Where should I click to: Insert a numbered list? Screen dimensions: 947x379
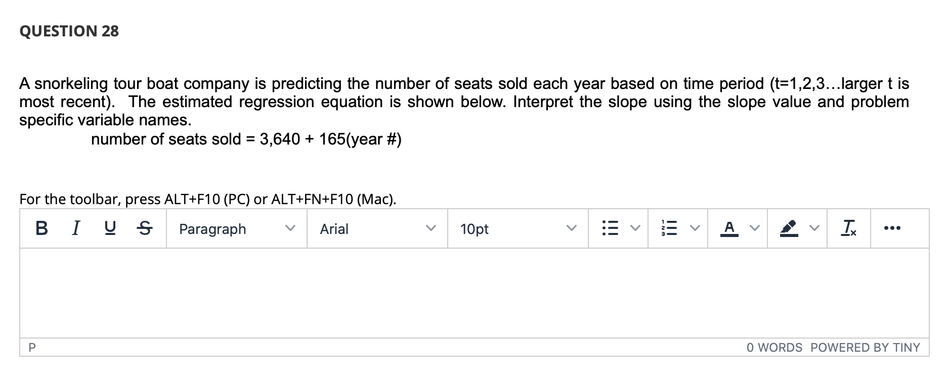[670, 229]
